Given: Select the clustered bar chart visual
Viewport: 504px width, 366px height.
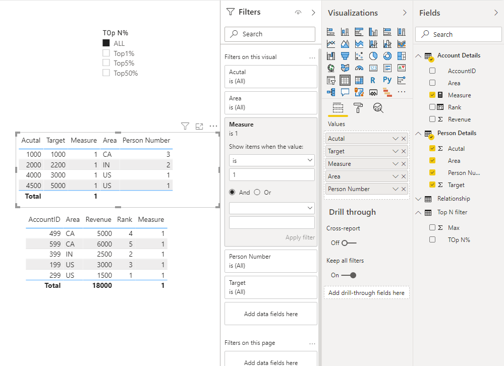Looking at the screenshot, I should (x=359, y=32).
